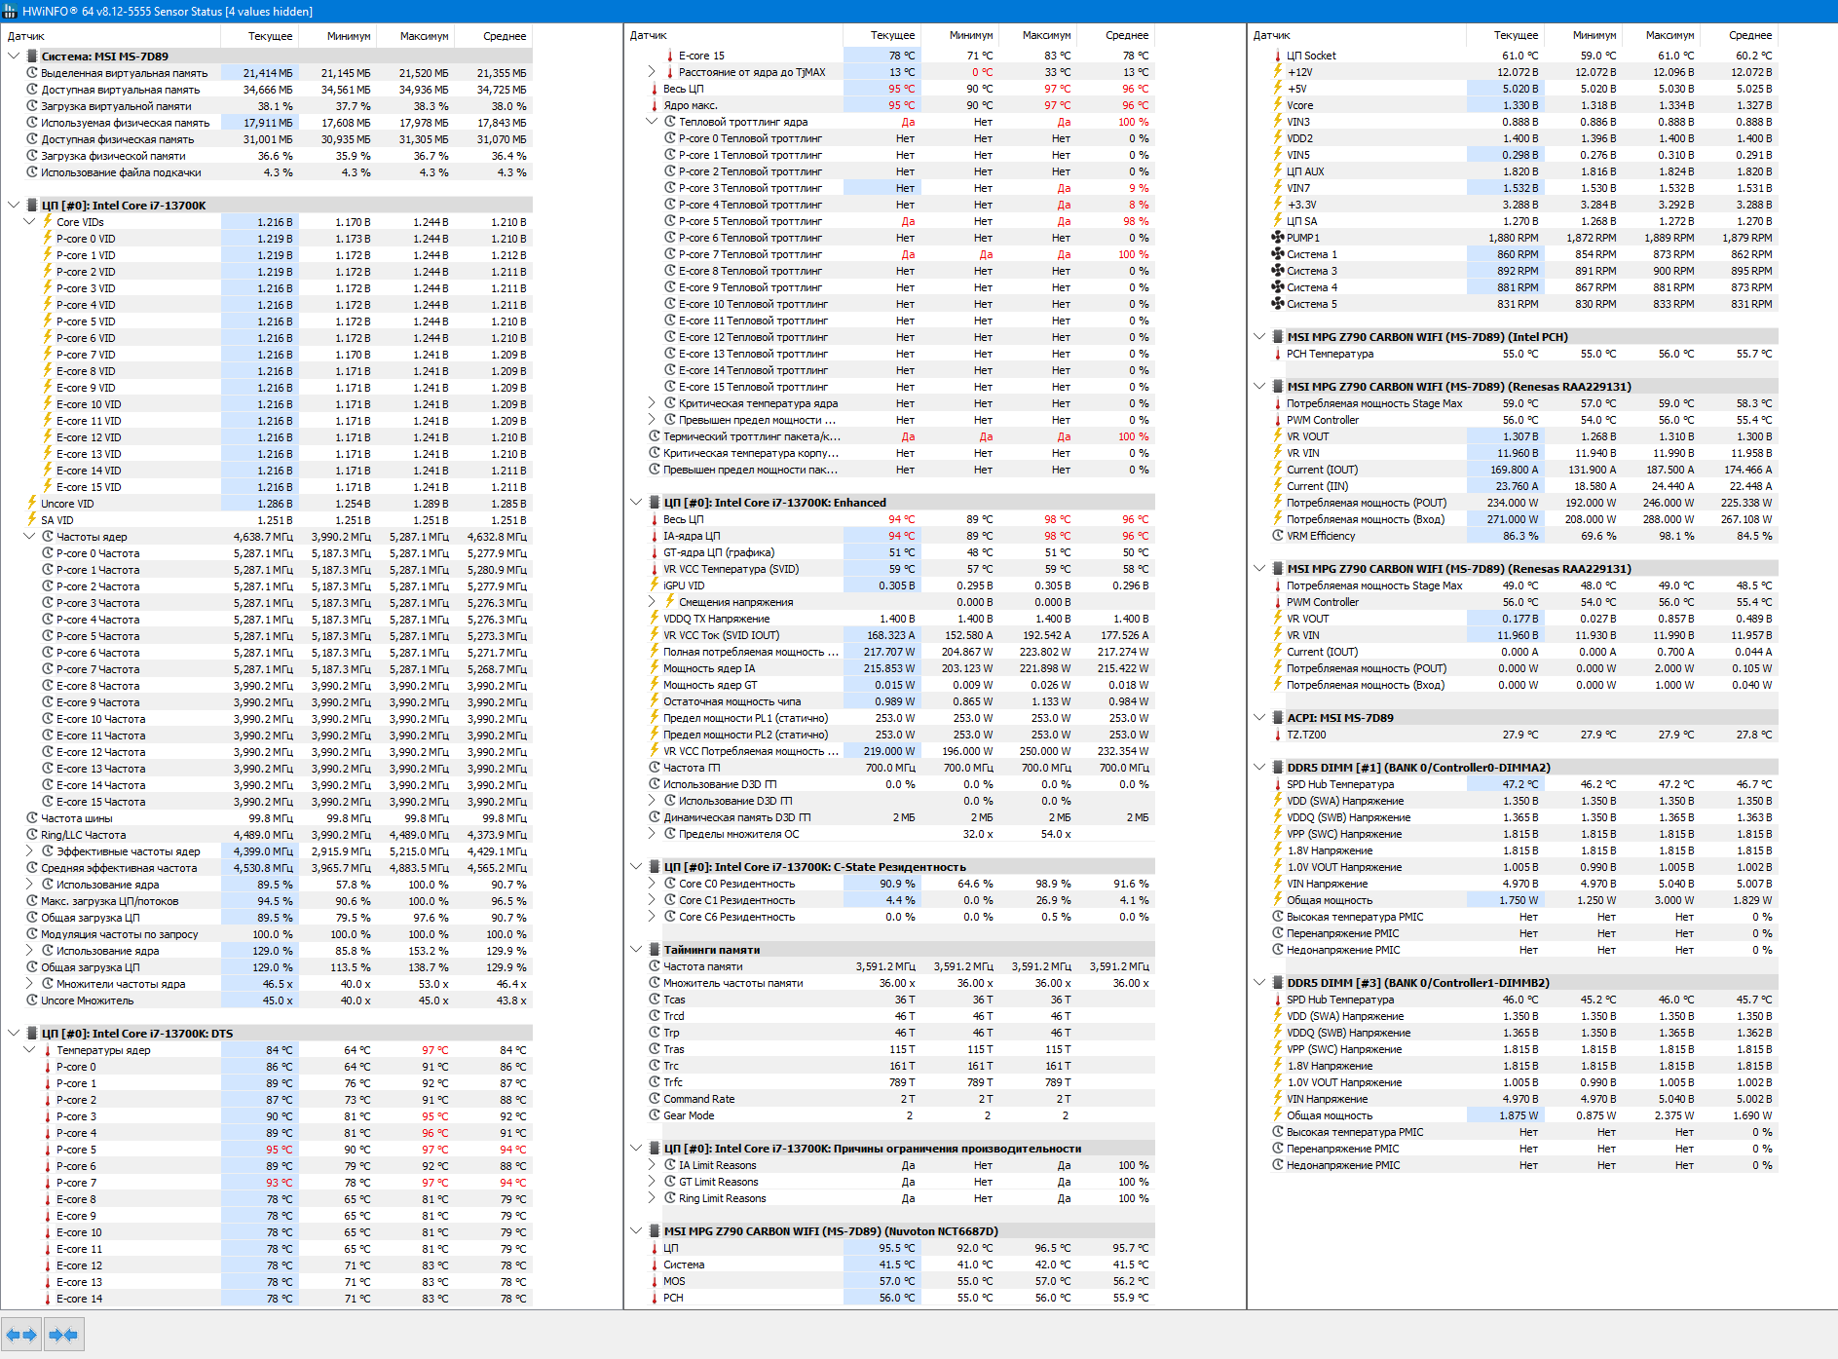Click clock icon beside Ring/LLC Частота

tap(32, 835)
